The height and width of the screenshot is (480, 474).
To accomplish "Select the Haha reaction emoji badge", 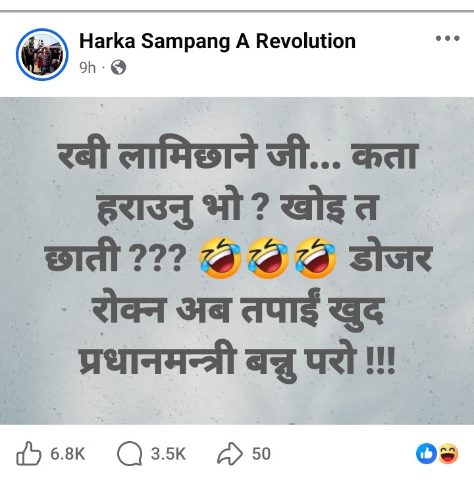I will [x=448, y=454].
